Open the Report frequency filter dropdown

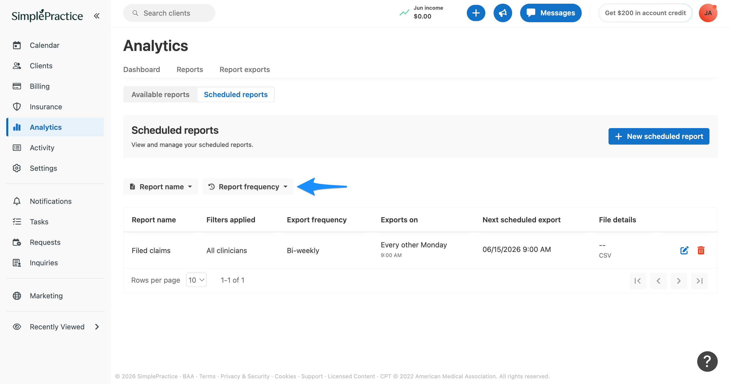click(x=248, y=187)
